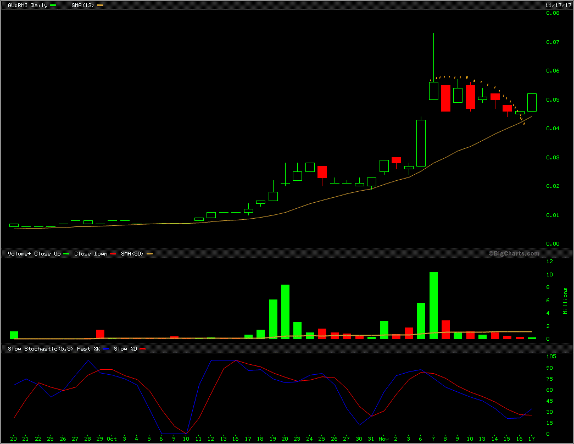
Task: Select the green swatch beside AU:RMI Daily
Action: click(x=53, y=5)
